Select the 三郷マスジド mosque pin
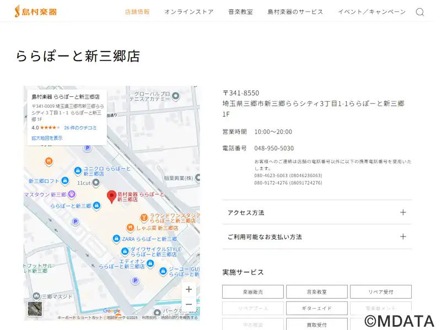The image size is (441, 330). tap(36, 296)
